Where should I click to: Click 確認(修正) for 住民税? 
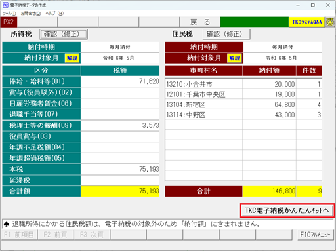coord(226,34)
